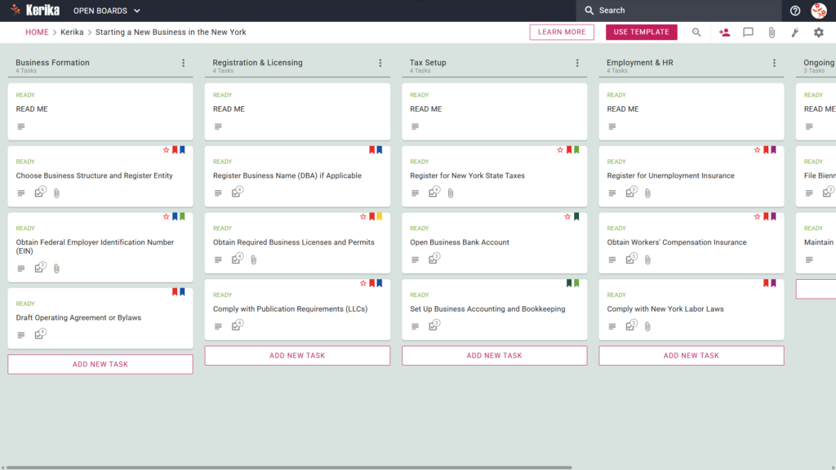Click the LEARN MORE button

click(562, 32)
